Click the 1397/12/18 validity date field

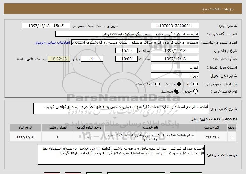pos(175,59)
